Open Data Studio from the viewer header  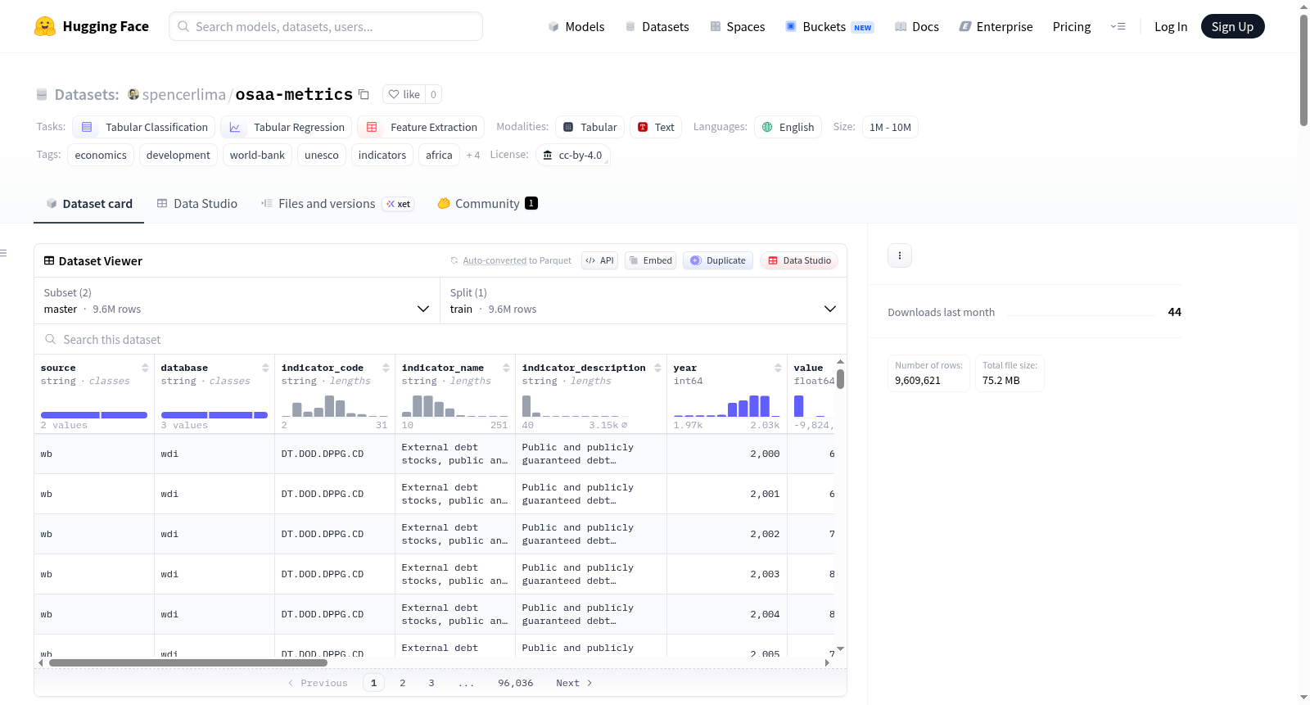(x=799, y=260)
